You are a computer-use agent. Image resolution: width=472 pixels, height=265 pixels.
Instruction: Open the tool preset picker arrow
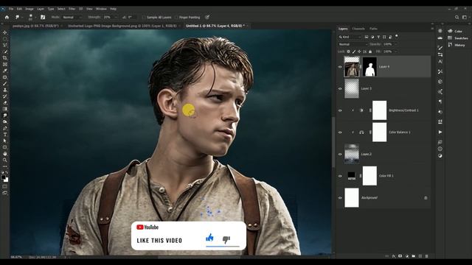click(21, 17)
